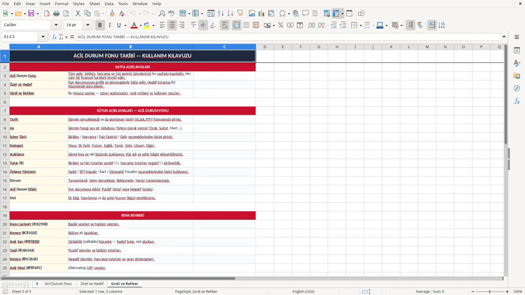Image resolution: width=525 pixels, height=295 pixels.
Task: Export directly as PDF
Action: pos(47,14)
